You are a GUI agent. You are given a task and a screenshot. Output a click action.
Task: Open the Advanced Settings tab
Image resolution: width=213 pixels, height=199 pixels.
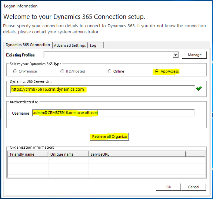click(x=70, y=46)
